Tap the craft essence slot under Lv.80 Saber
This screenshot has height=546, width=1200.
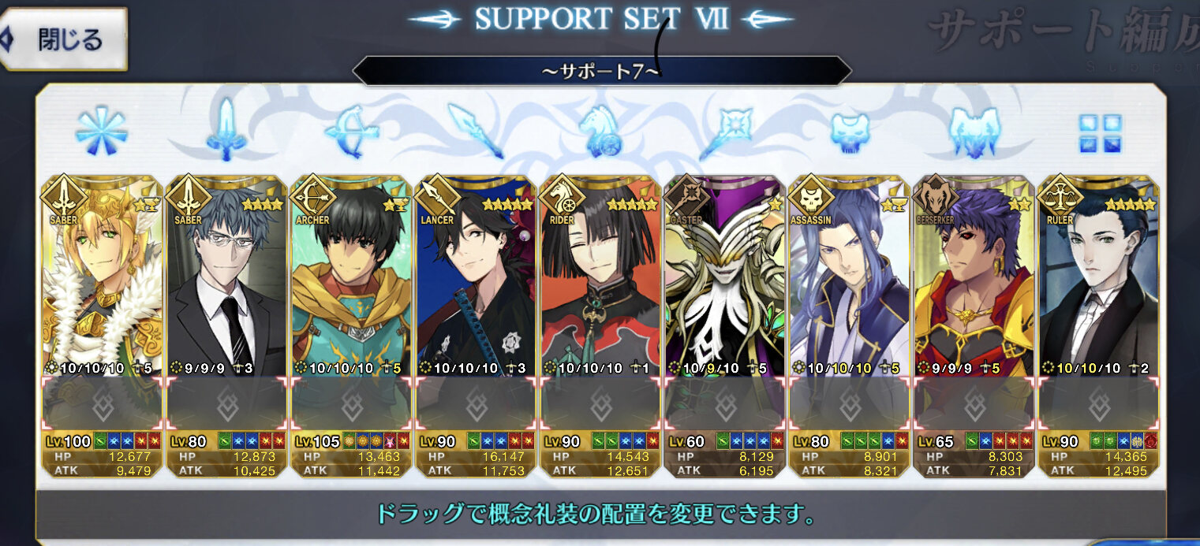[x=226, y=404]
